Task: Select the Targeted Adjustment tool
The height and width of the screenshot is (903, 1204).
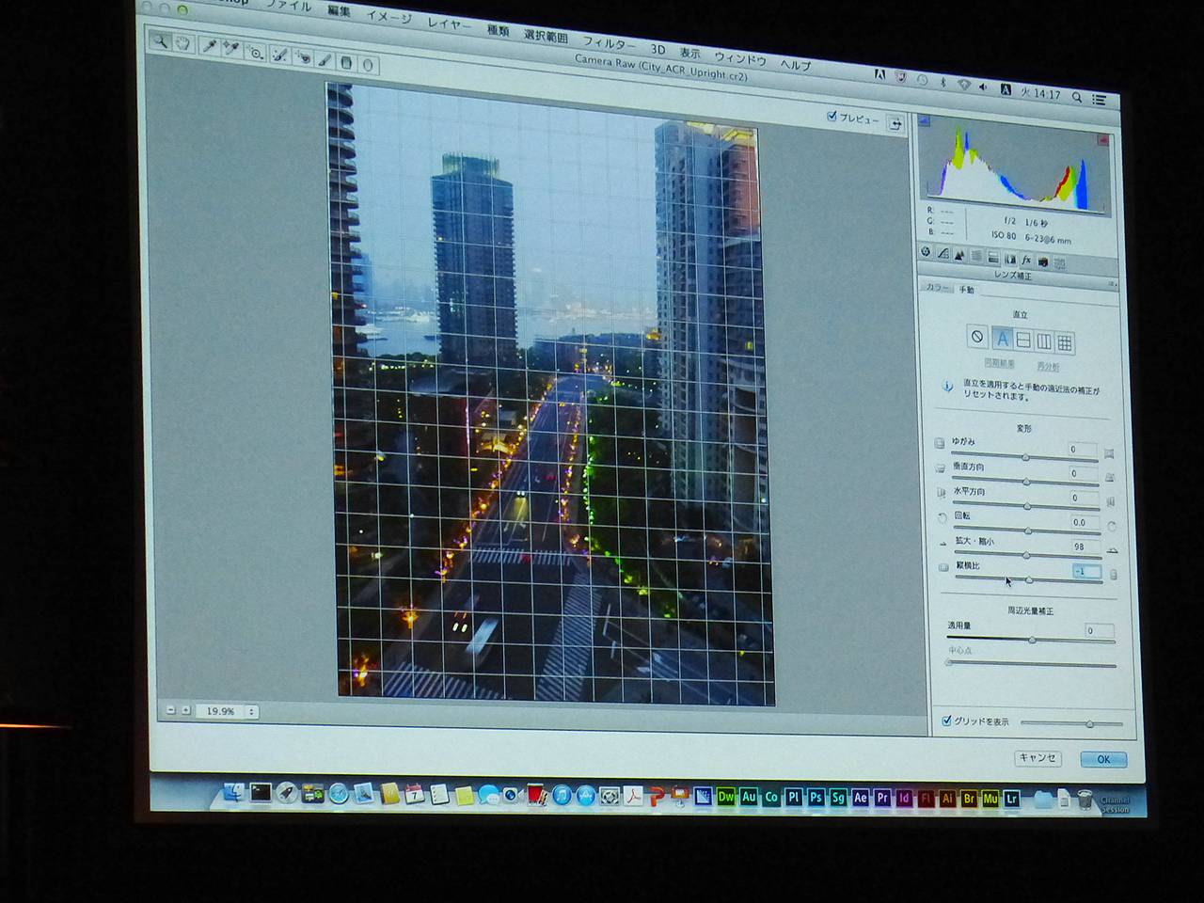Action: 255,52
